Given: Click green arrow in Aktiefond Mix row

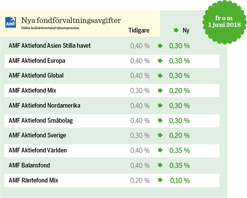Looking at the screenshot, I should (x=160, y=91).
